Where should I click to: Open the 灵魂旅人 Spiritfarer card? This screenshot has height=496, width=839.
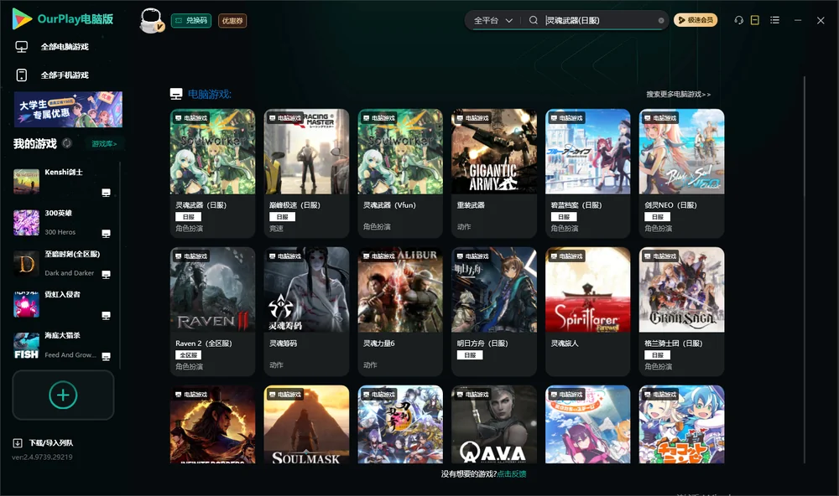click(x=588, y=312)
